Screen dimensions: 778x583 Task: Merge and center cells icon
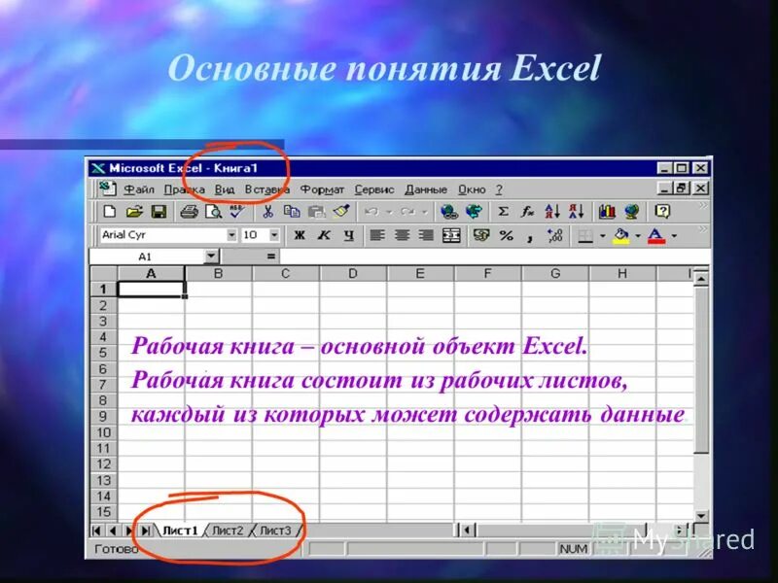tap(451, 235)
